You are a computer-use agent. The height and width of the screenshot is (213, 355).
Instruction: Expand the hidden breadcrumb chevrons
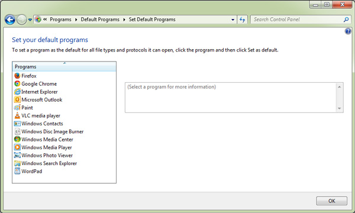coord(45,20)
